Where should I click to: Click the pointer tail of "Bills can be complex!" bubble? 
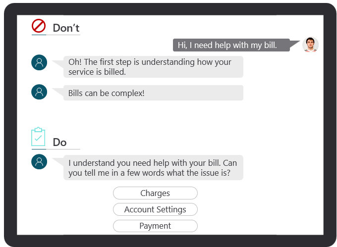pyautogui.click(x=58, y=90)
